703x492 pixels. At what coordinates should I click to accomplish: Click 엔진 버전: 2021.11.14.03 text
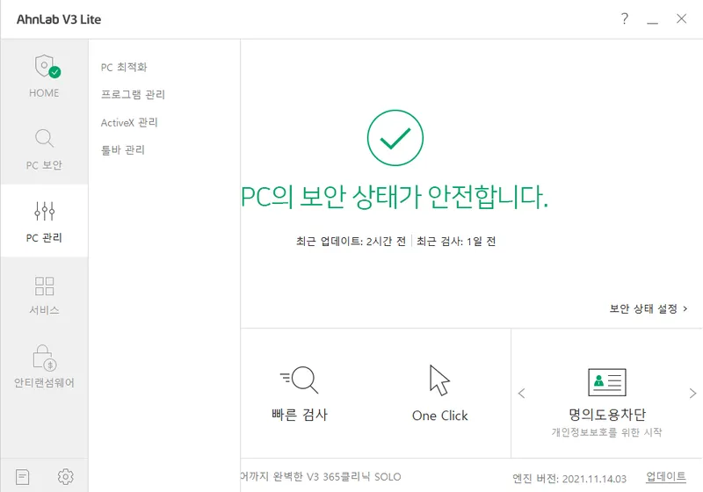(569, 479)
